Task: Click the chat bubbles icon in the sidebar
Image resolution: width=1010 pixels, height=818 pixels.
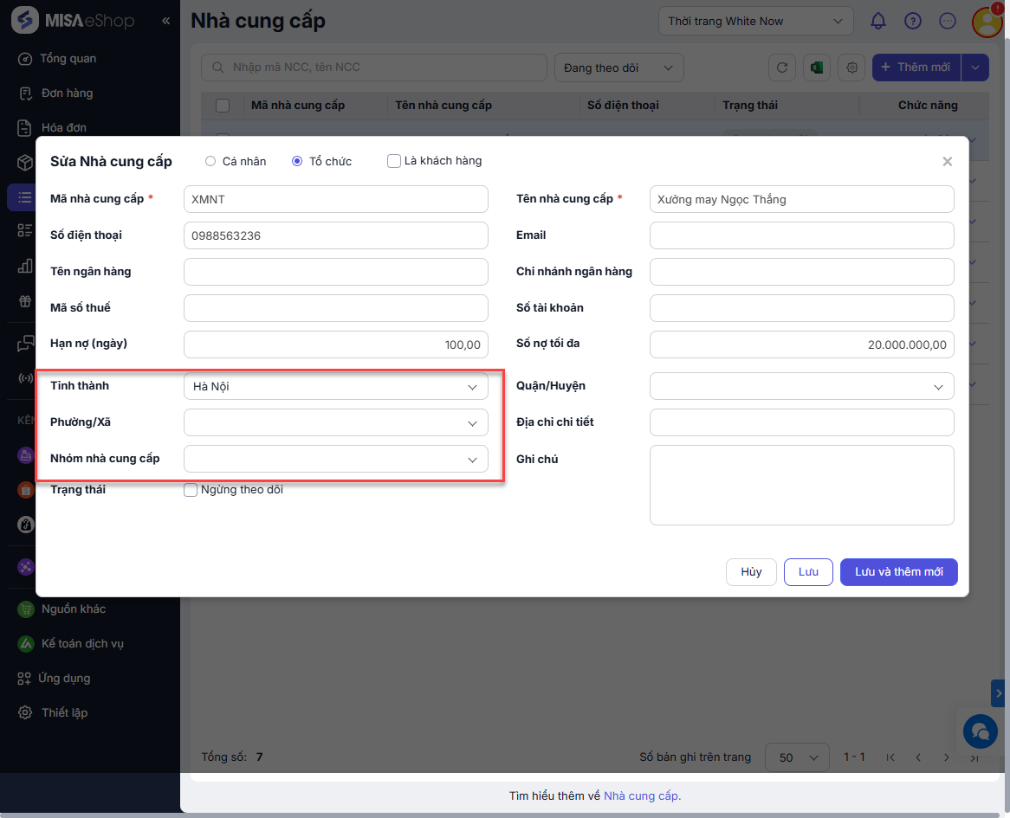Action: (25, 344)
